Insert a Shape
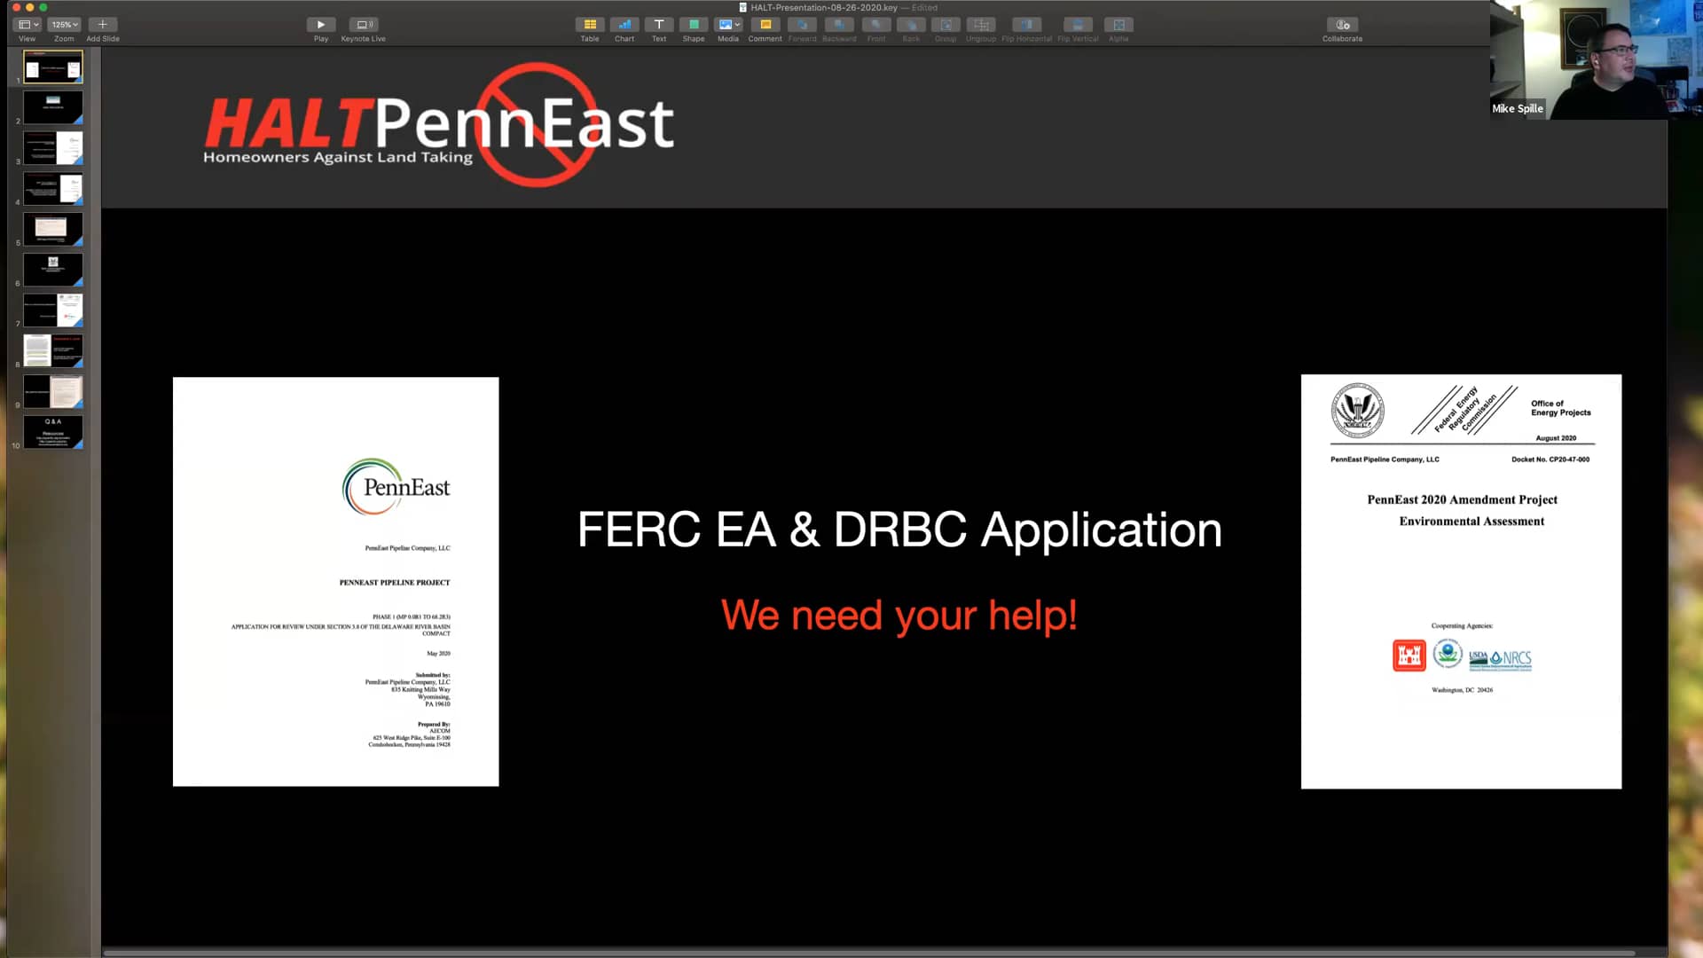The width and height of the screenshot is (1703, 958). [x=694, y=25]
